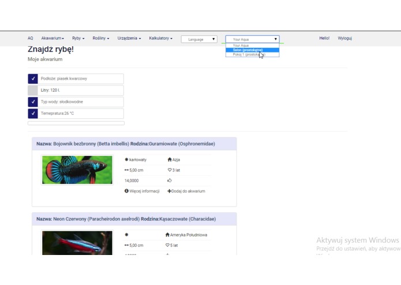
Task: Toggle Podłoże: piasek kwarcowy checkbox
Action: [x=33, y=78]
